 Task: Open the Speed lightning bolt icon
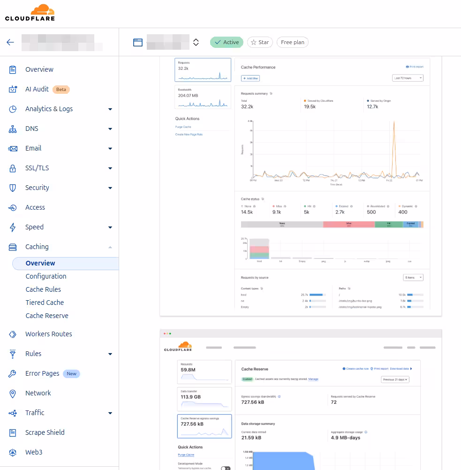14,227
